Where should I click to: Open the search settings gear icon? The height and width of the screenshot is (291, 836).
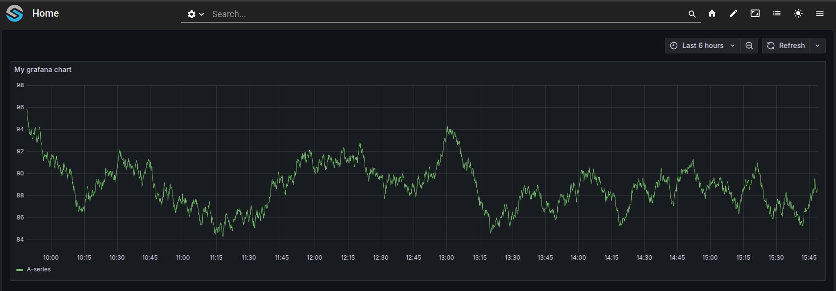(x=192, y=14)
